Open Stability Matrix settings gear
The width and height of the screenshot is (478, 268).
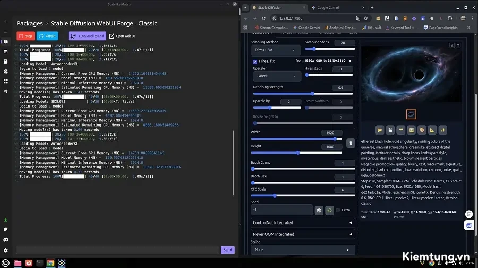pyautogui.click(x=6, y=251)
